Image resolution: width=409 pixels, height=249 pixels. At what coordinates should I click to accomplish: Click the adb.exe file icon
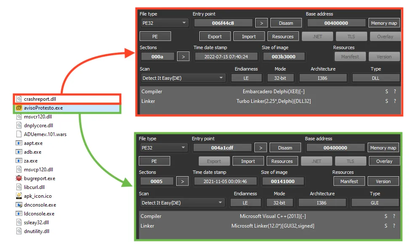(19, 152)
